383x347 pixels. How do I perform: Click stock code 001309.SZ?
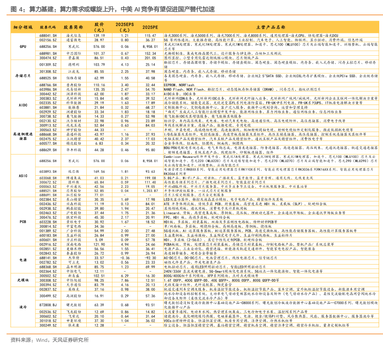click(x=48, y=65)
